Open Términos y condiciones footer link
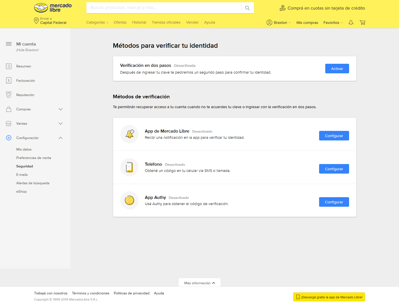Screen dimensions: 399x307 point(91,293)
